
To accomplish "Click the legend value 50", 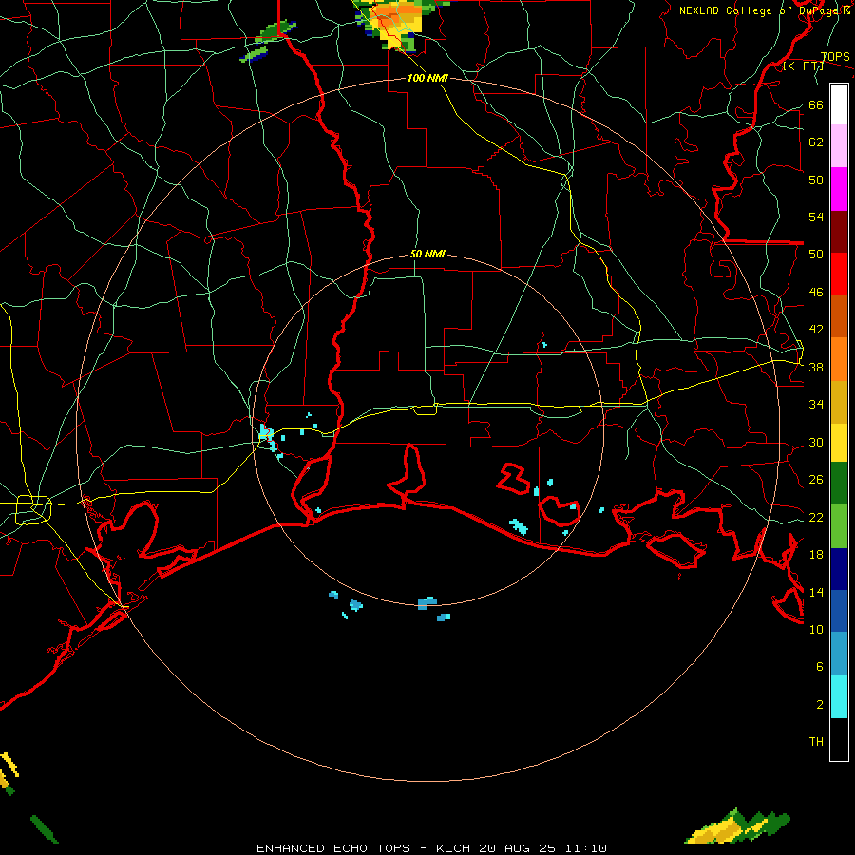I will point(816,254).
